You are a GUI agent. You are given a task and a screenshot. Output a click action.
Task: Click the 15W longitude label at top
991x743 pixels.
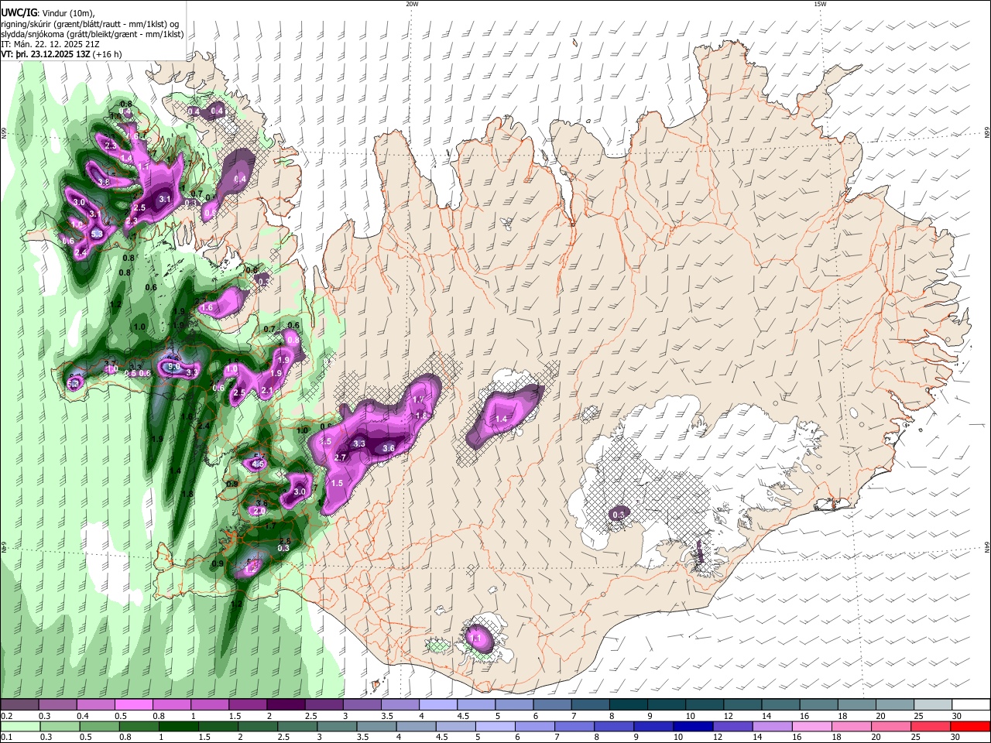point(819,4)
